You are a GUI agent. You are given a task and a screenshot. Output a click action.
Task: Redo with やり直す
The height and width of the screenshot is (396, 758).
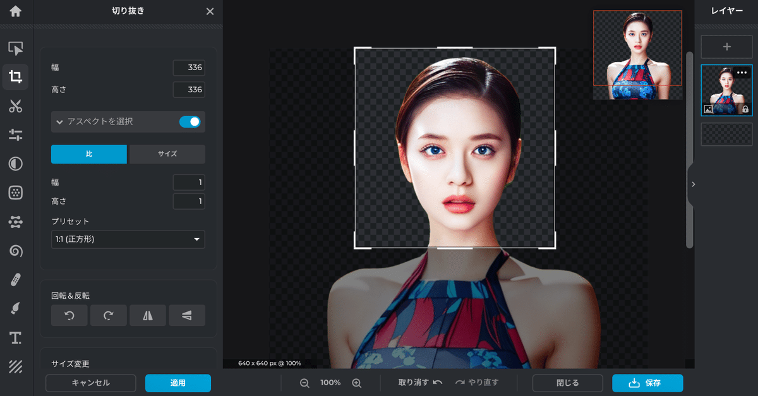coord(477,383)
